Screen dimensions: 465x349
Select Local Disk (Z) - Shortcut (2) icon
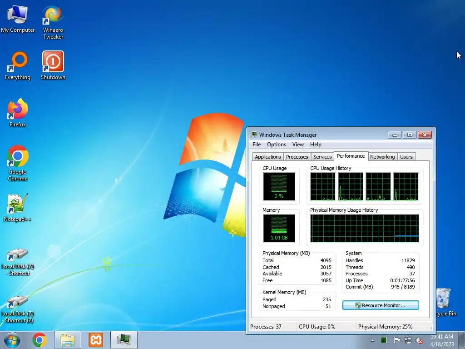[18, 309]
